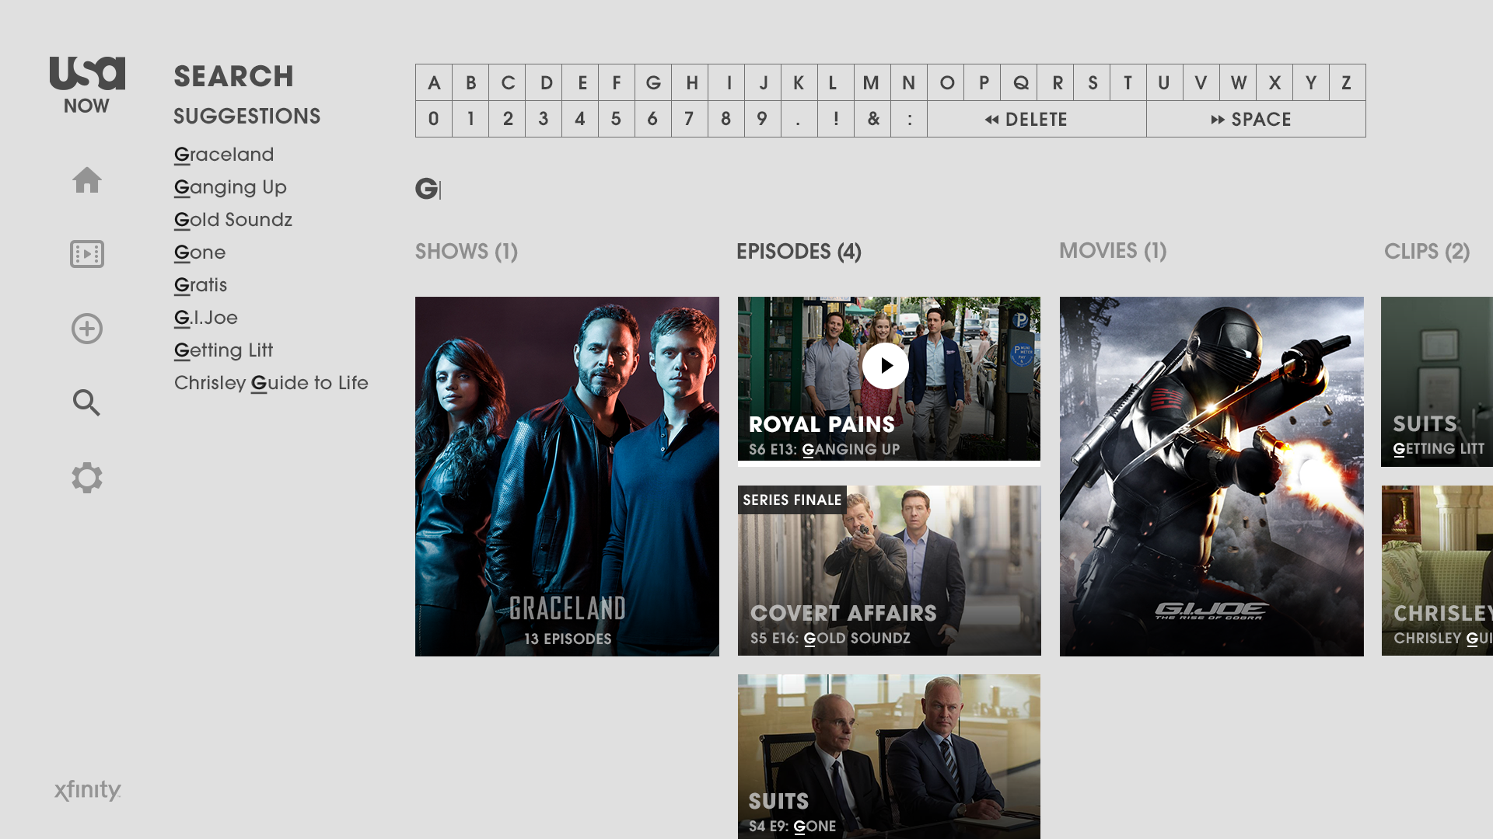This screenshot has height=839, width=1493.
Task: Click the number 6 key
Action: coord(653,119)
